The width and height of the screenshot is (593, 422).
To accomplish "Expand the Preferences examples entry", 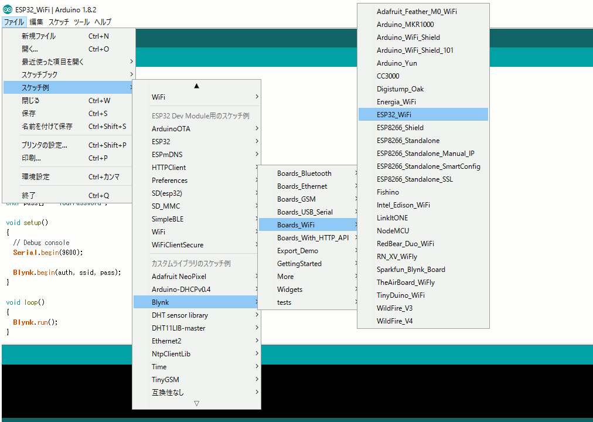I will (x=197, y=180).
